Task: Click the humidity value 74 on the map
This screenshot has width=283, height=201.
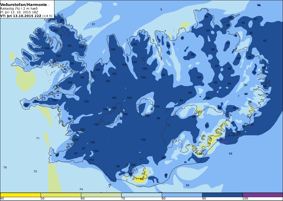Action: tap(81, 189)
